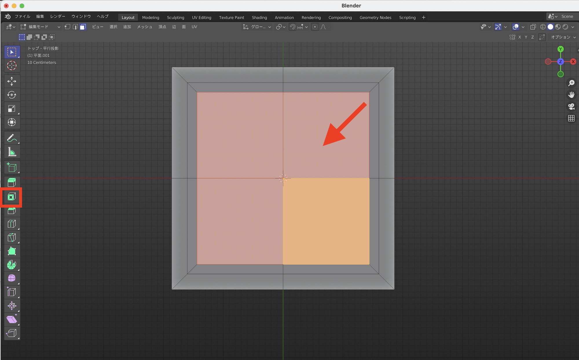Click the orange selected face
The height and width of the screenshot is (360, 579).
(326, 221)
